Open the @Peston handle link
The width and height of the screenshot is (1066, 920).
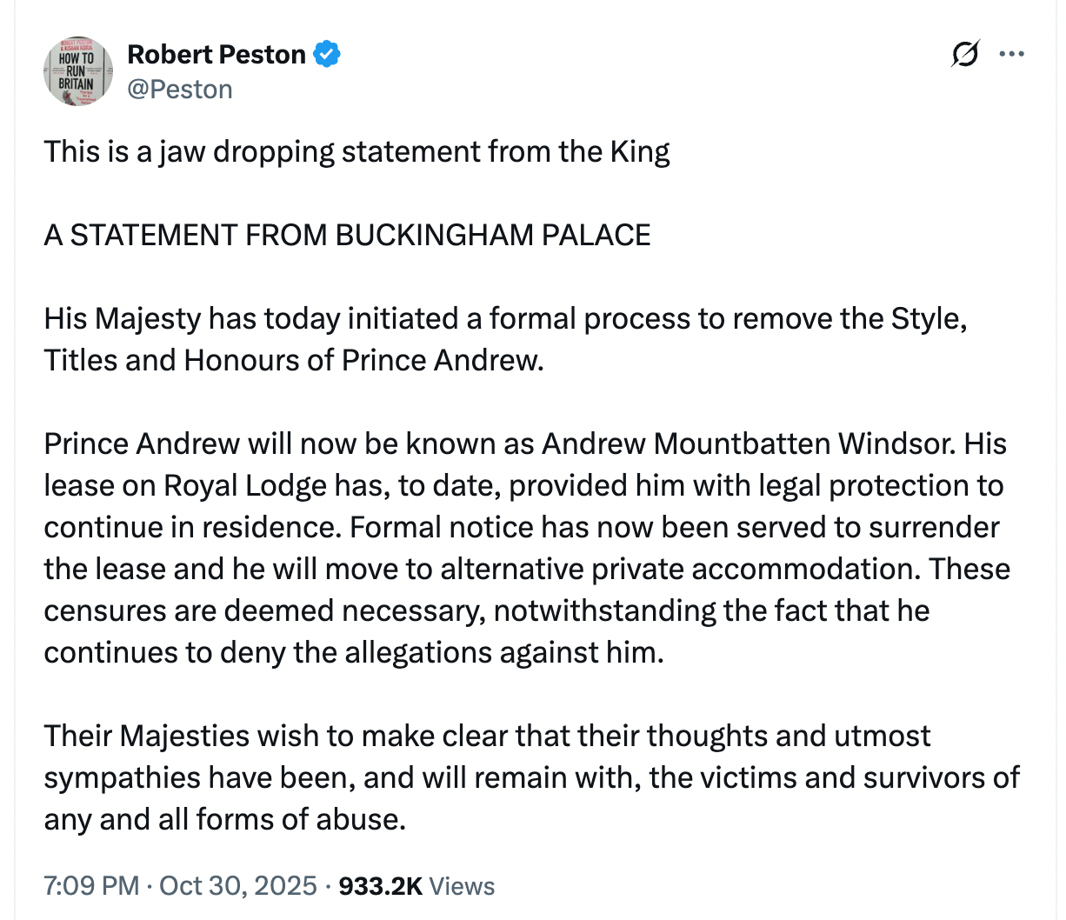[180, 90]
